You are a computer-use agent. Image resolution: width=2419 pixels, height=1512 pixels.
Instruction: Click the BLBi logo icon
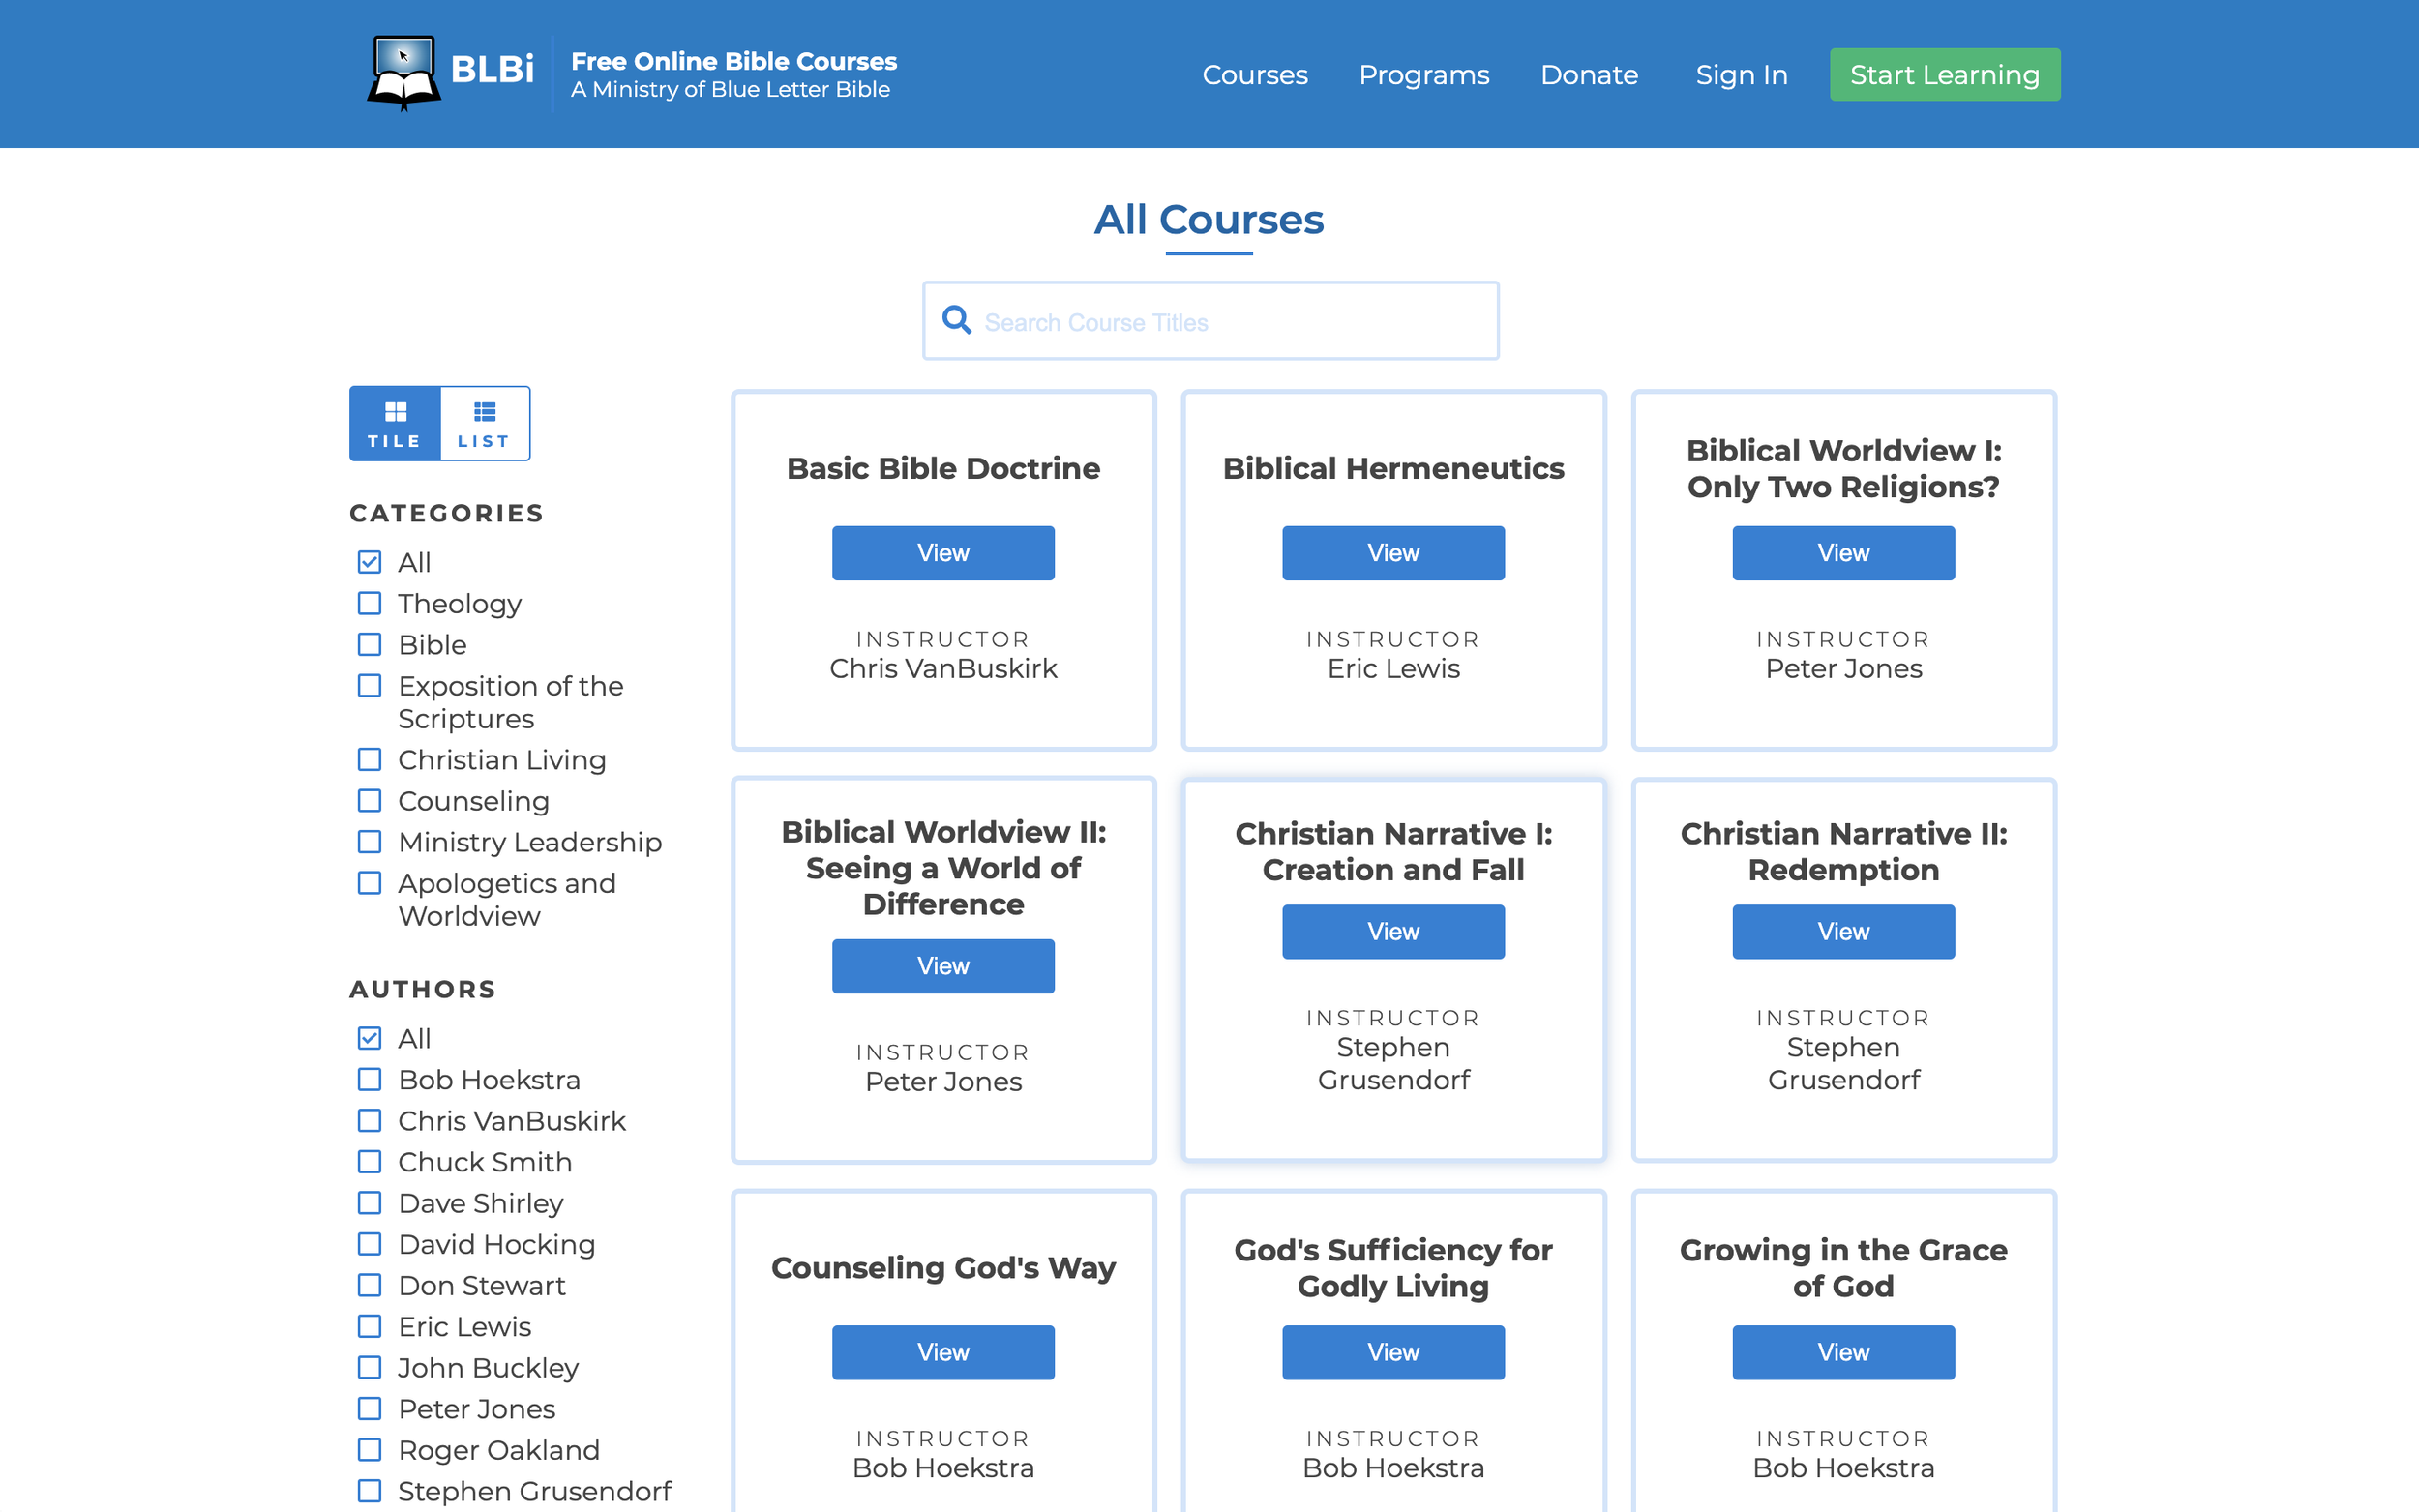click(x=404, y=73)
